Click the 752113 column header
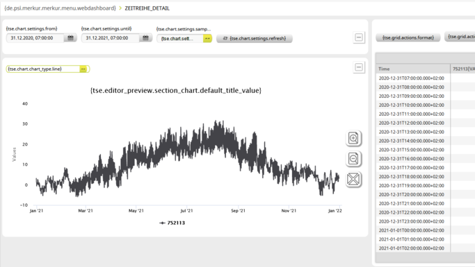Screen dimensions: 475x267 (x=463, y=69)
